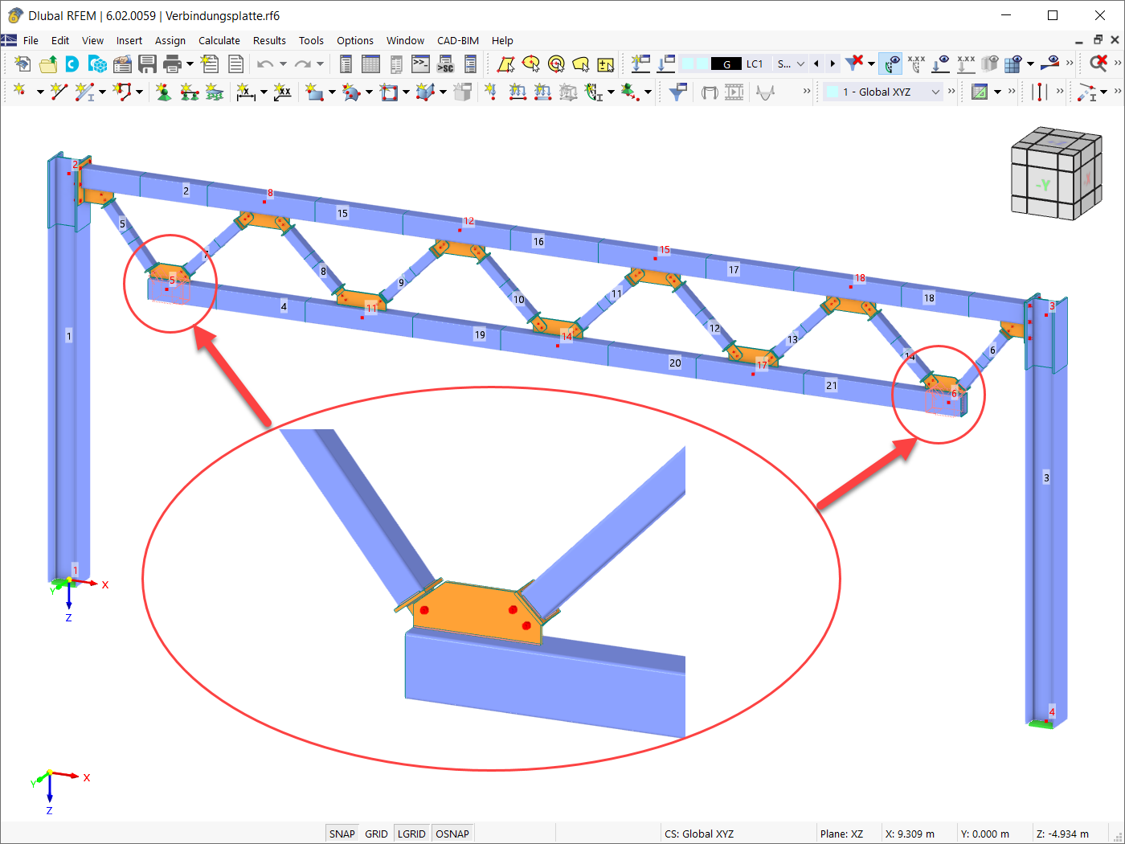
Task: Open the load case LC1 dropdown
Action: (x=800, y=64)
